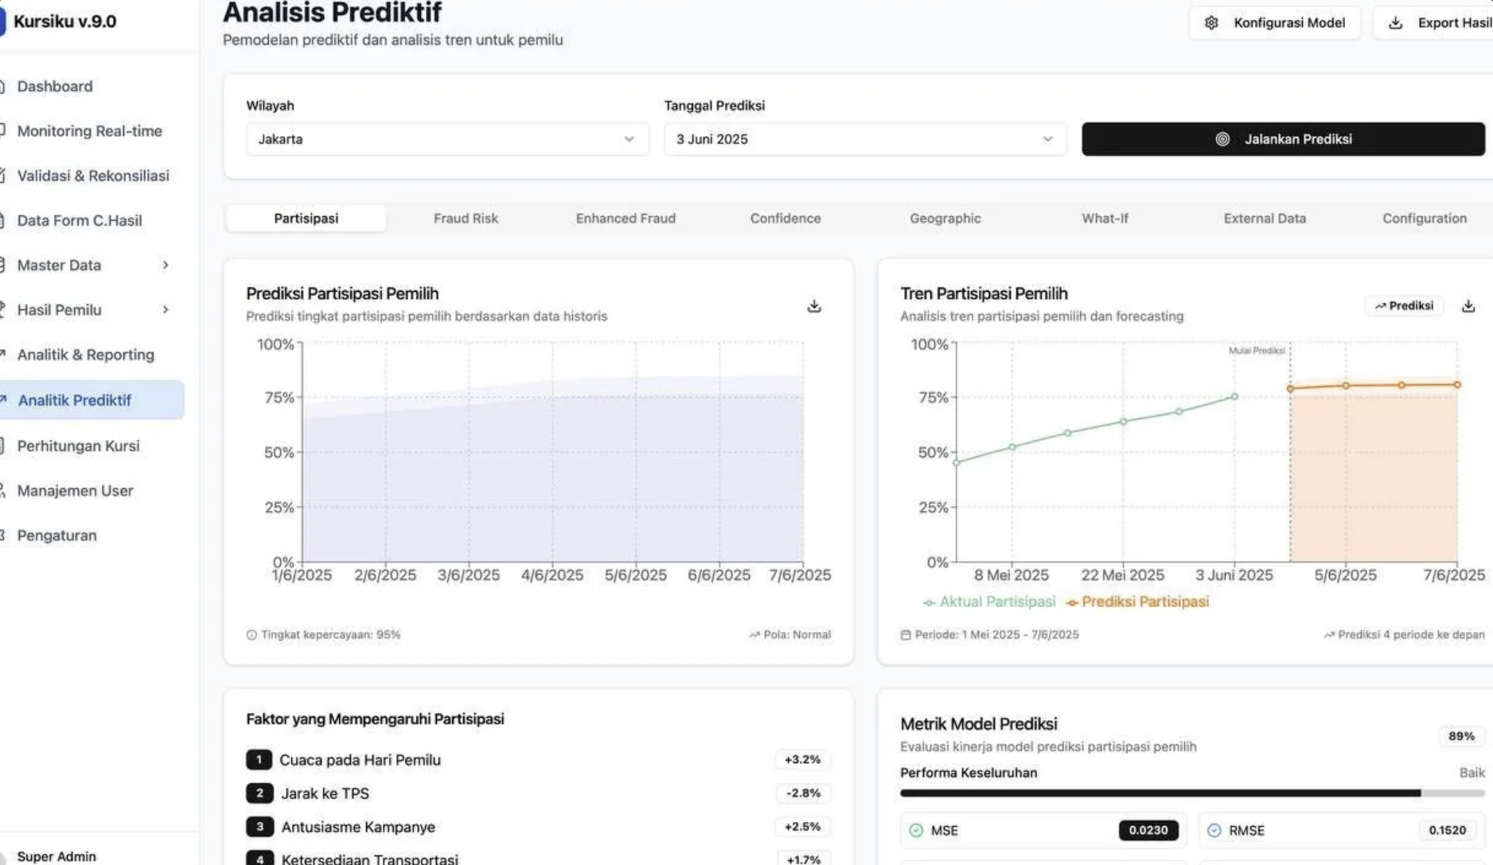Click download icon on Tren Partisipasi Pemilih chart
This screenshot has height=865, width=1493.
(1468, 306)
